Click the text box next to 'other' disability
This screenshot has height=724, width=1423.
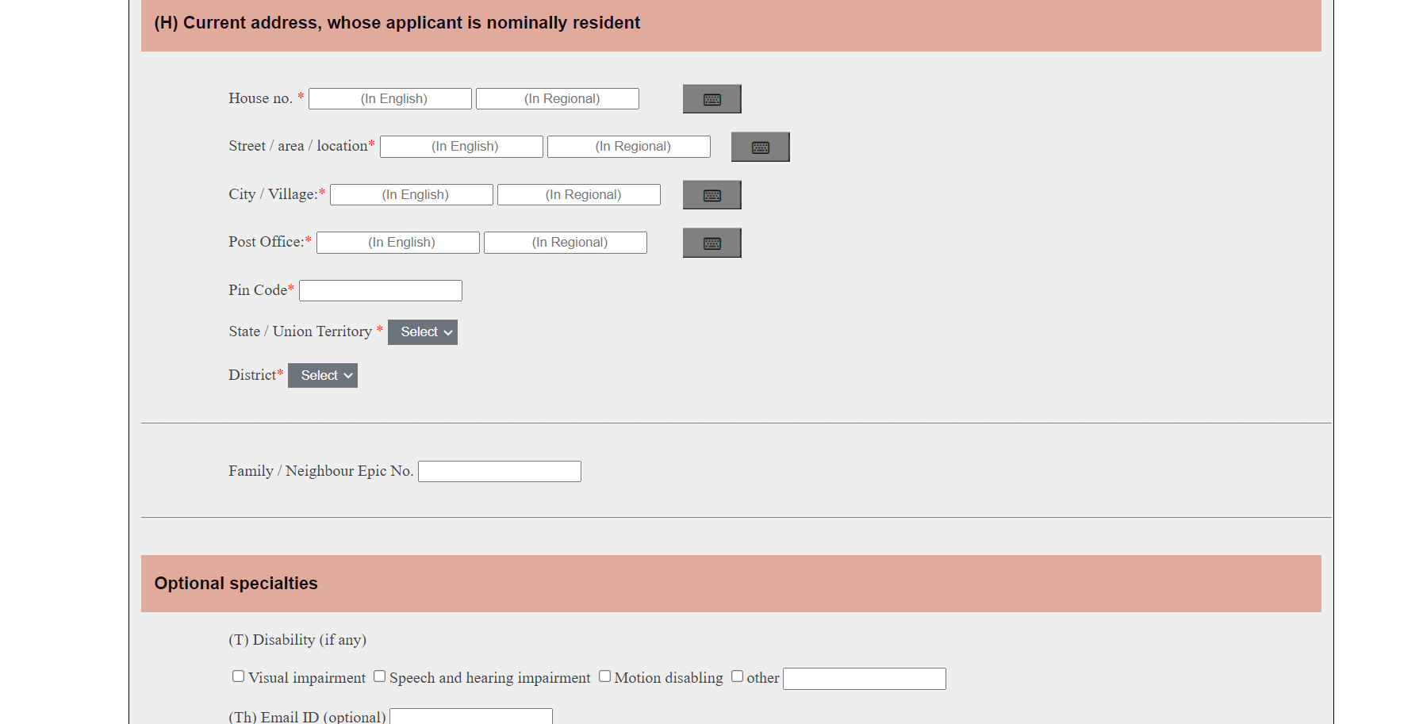click(864, 679)
